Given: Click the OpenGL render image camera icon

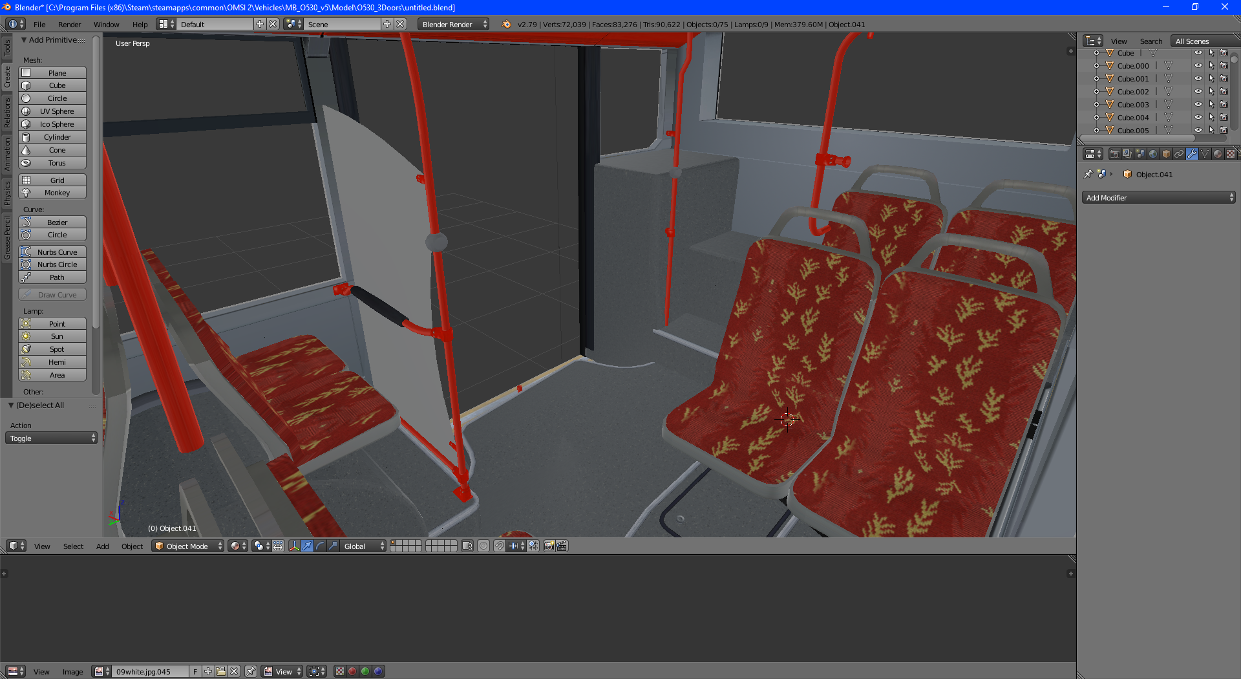Looking at the screenshot, I should tap(549, 546).
